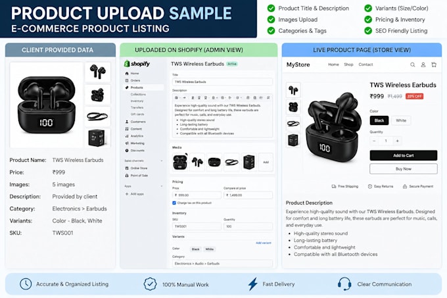Select the earbuds pair media thumbnail

click(197, 162)
